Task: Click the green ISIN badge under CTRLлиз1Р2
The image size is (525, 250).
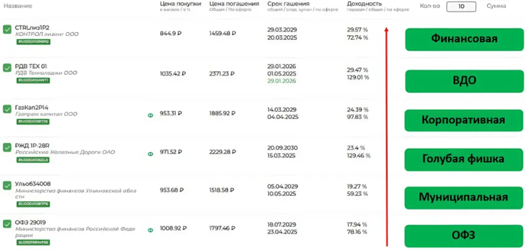Action: (x=33, y=42)
